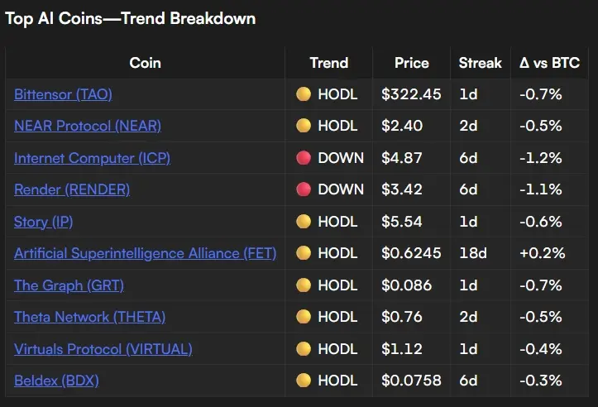Image resolution: width=598 pixels, height=407 pixels.
Task: Click the yellow HODL circle for Beldex
Action: 304,381
